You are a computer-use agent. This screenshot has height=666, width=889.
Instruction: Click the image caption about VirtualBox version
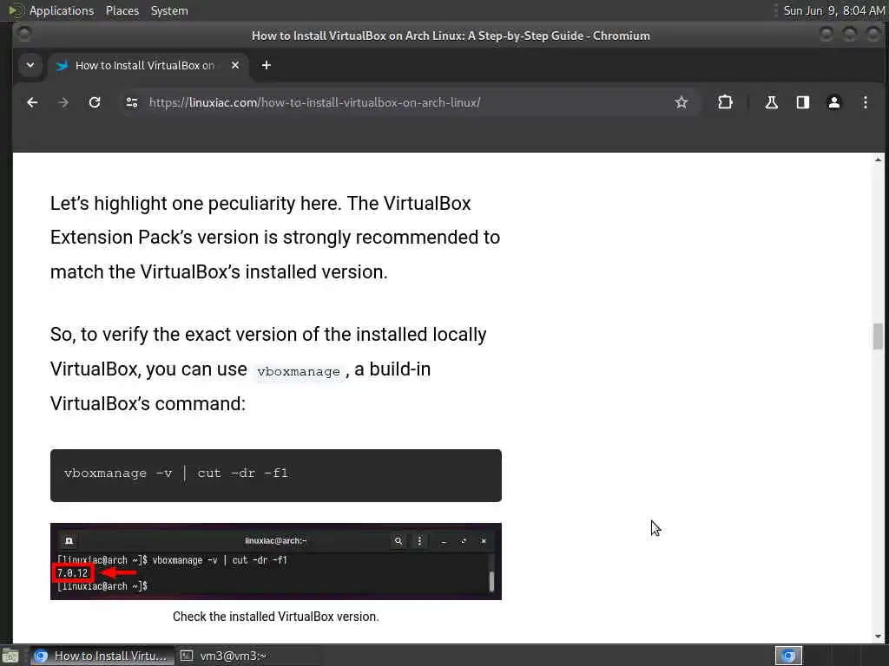(275, 617)
